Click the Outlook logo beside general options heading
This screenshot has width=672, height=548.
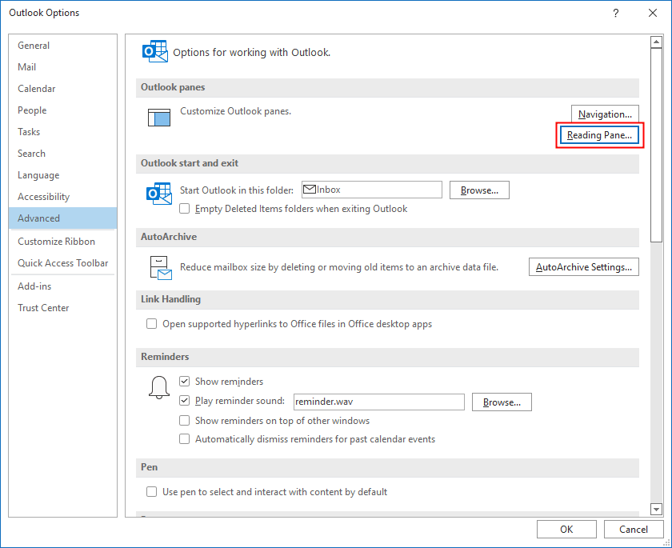click(154, 50)
